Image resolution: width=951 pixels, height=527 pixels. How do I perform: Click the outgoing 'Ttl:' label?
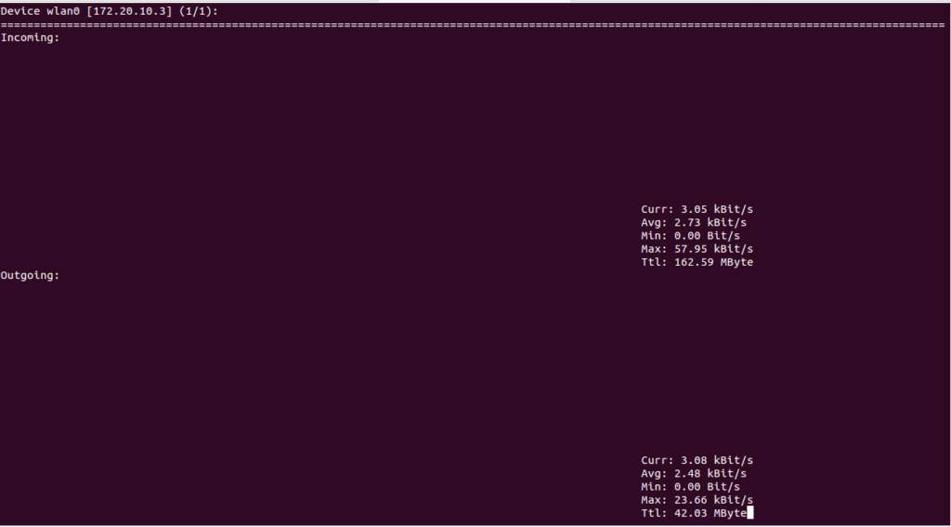coord(654,514)
